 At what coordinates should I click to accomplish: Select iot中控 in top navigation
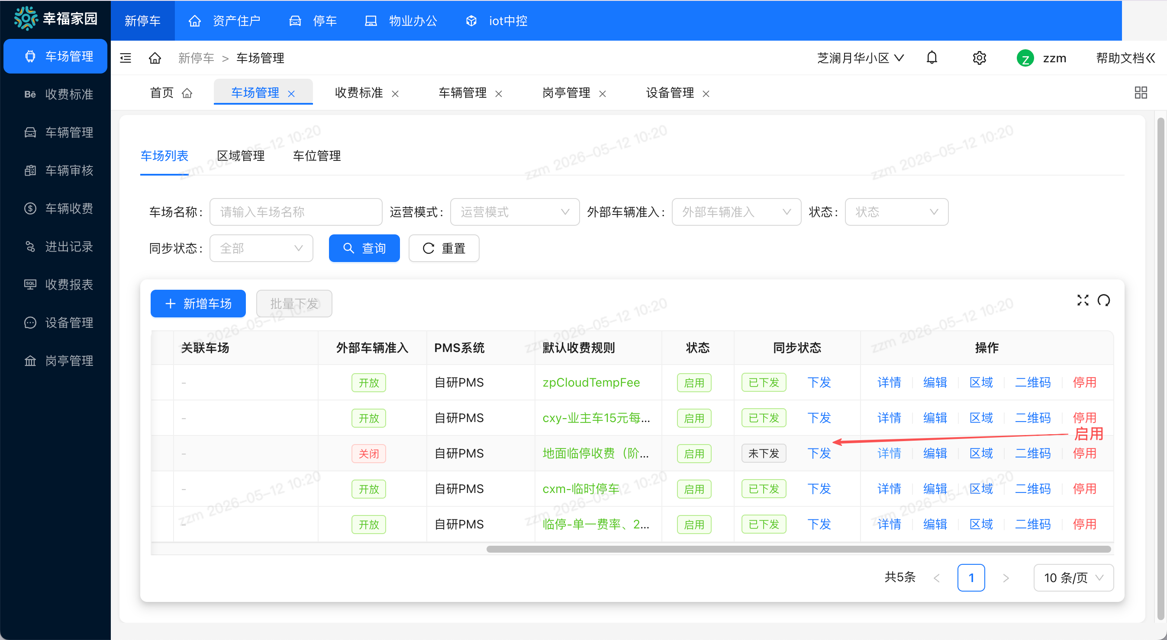[496, 21]
